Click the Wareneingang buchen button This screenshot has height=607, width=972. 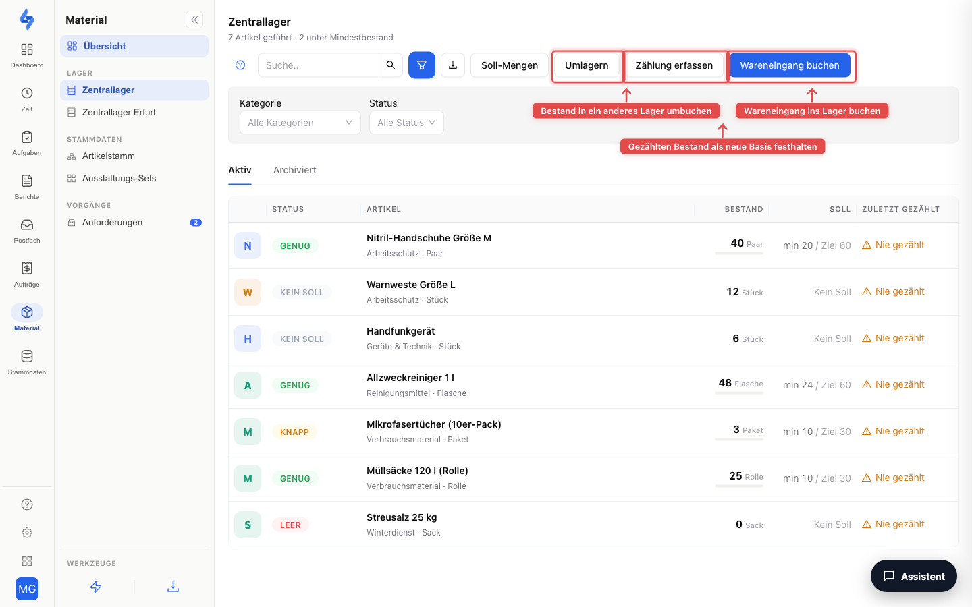790,65
